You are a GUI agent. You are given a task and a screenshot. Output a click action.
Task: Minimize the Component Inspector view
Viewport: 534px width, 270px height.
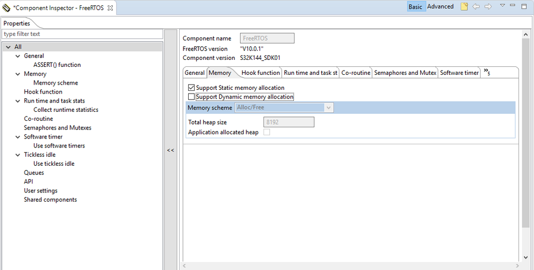[x=513, y=5]
